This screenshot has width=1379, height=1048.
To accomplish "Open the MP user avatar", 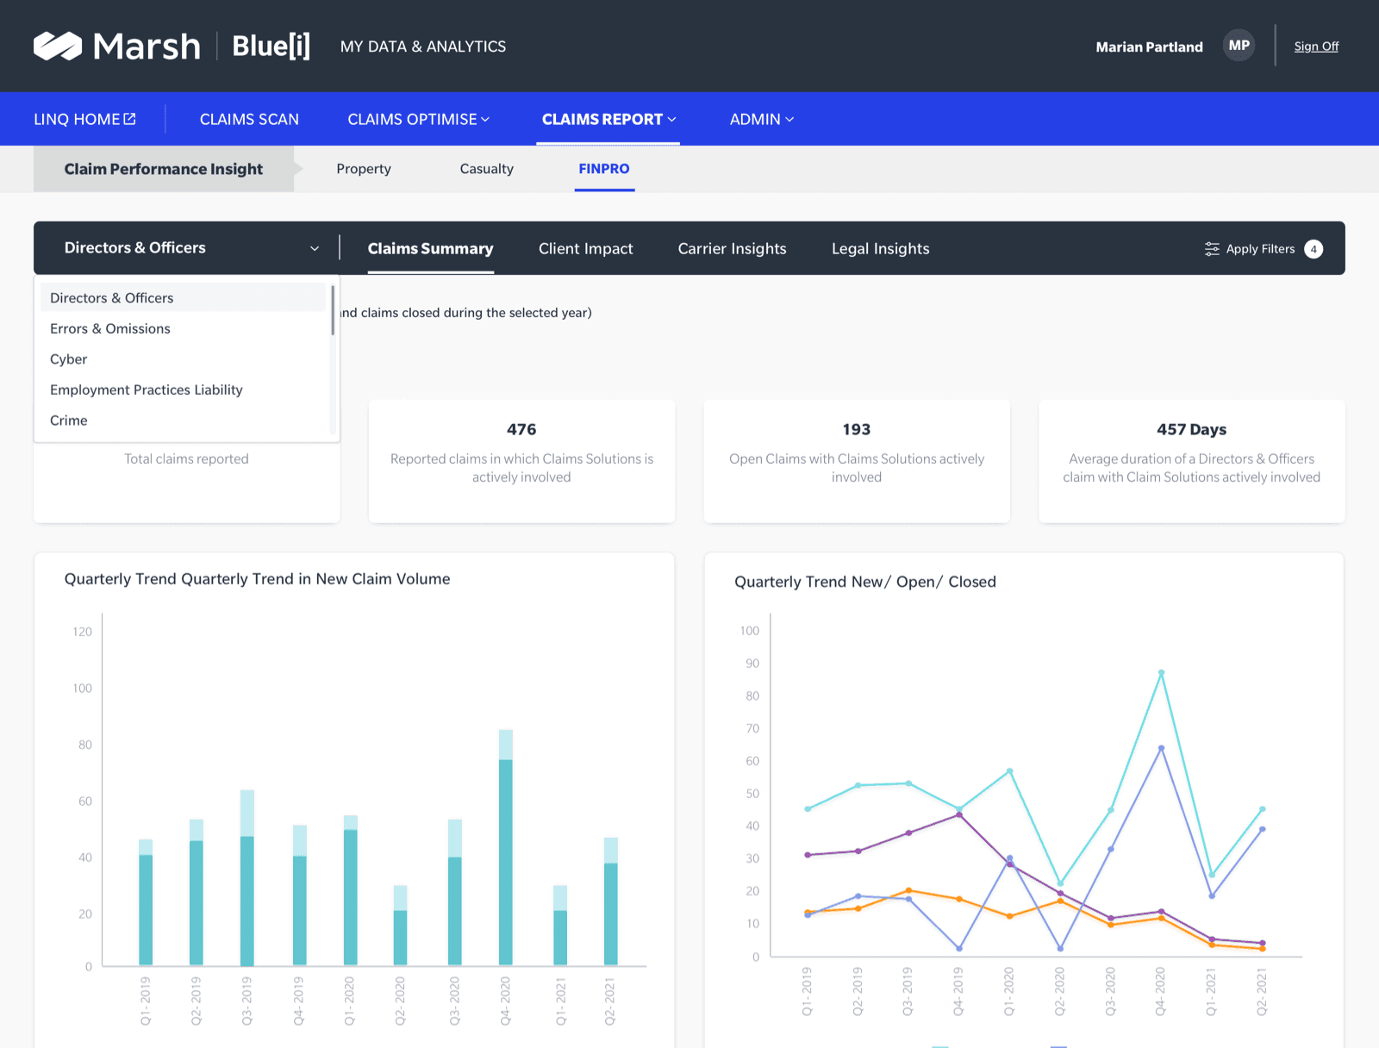I will [1239, 46].
